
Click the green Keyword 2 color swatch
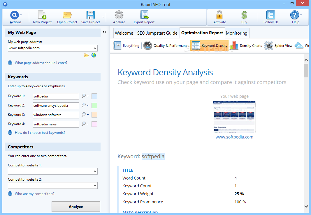(x=94, y=106)
